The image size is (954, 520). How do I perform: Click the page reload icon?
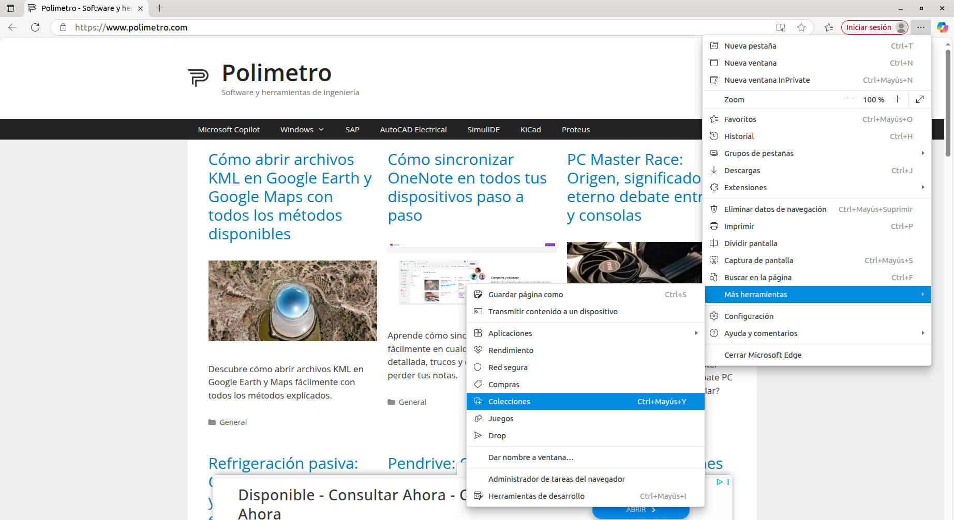point(35,27)
